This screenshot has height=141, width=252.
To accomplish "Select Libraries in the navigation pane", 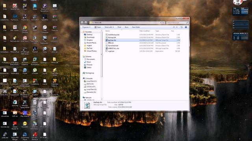I will coord(88,56).
